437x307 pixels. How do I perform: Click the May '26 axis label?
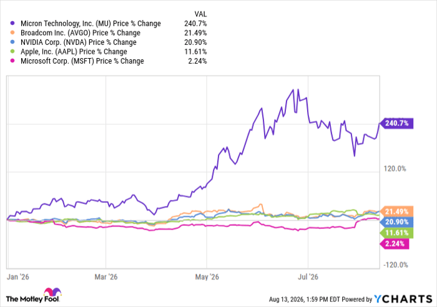pyautogui.click(x=207, y=277)
